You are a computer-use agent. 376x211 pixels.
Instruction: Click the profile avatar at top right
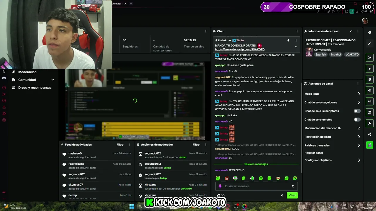(x=365, y=21)
